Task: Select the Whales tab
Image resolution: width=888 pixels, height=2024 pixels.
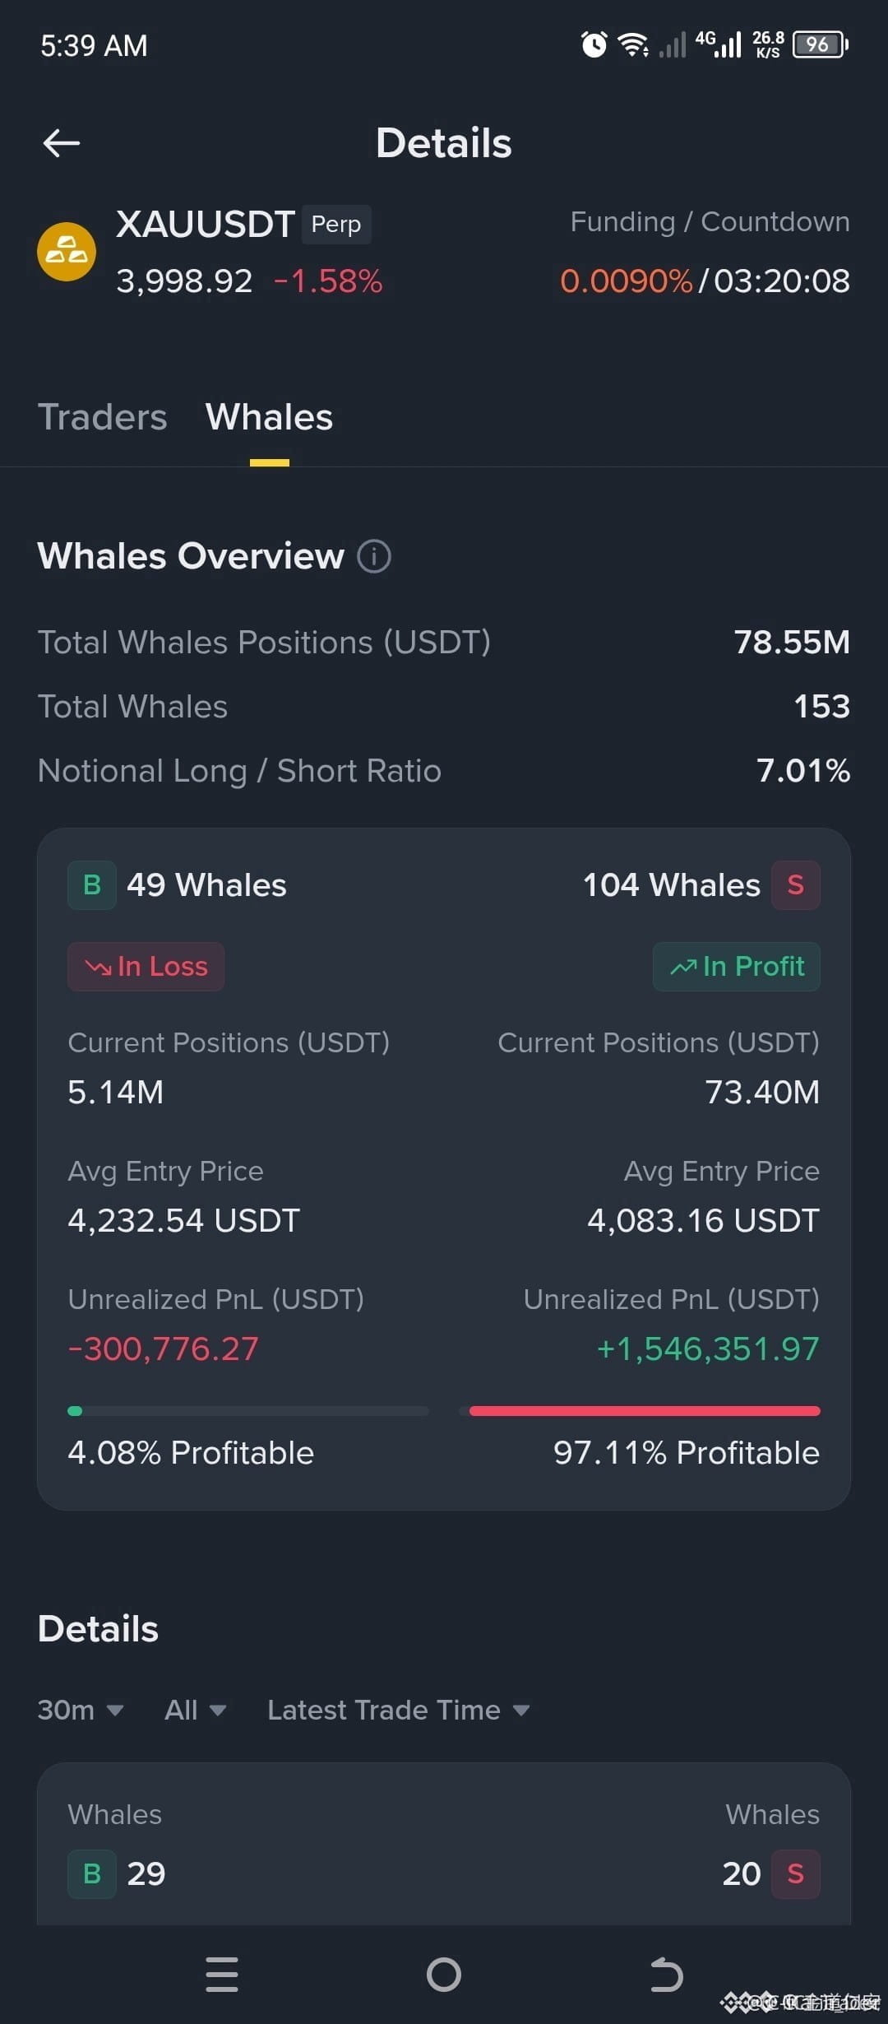Action: coord(269,417)
